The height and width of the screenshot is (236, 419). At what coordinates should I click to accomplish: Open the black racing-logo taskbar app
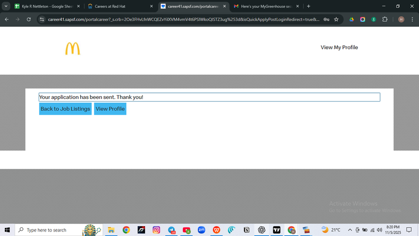141,230
